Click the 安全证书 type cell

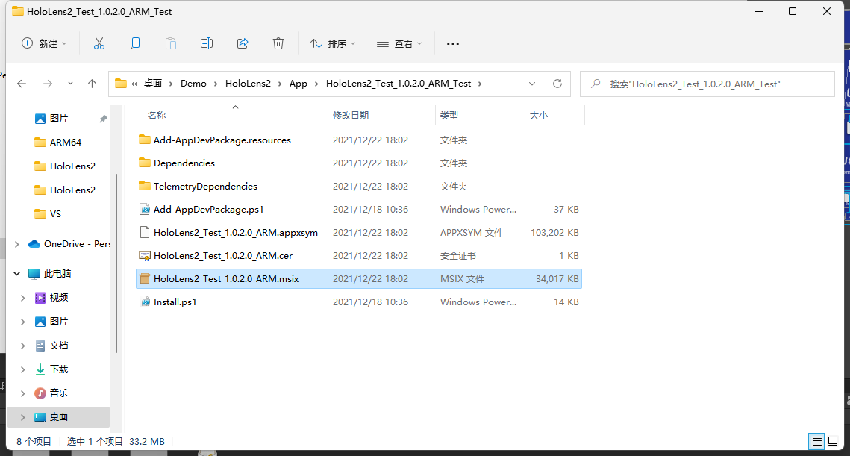point(458,255)
